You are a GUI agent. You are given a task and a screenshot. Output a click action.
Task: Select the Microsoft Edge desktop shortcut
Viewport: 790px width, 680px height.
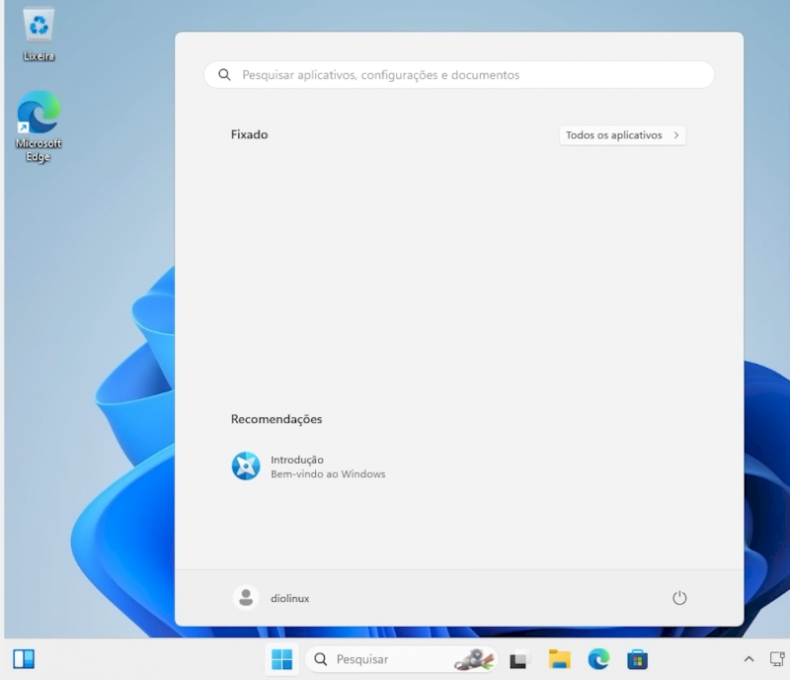[x=39, y=127]
